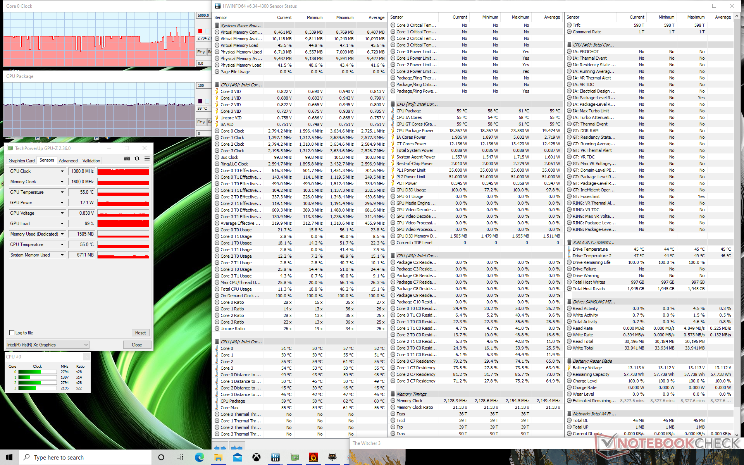
Task: Open the Microsoft Edge taskbar icon
Action: (199, 458)
